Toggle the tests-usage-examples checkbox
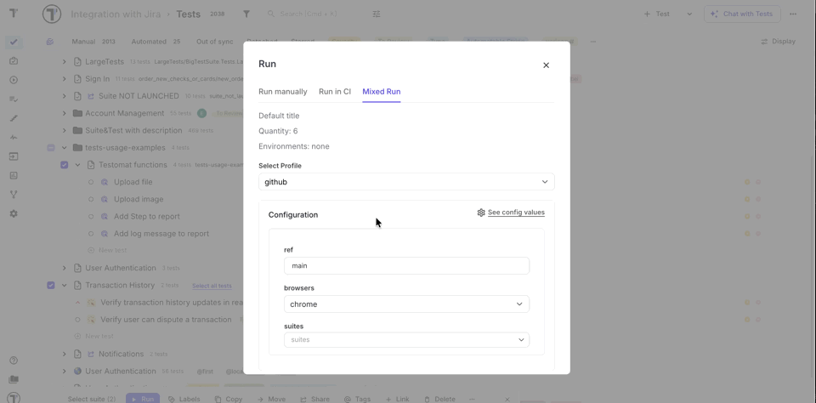 tap(50, 147)
